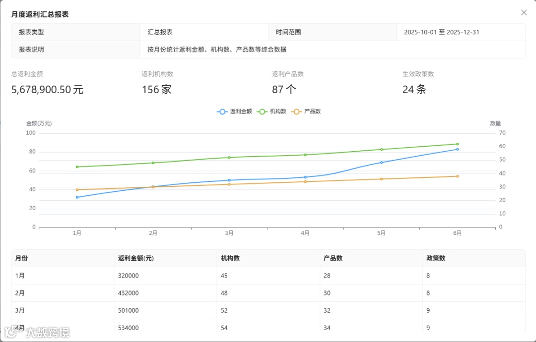
Task: Click the 金额(万元) axis title
Action: point(39,123)
